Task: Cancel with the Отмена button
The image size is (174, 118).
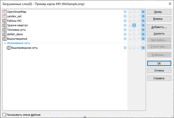Action: point(159,70)
